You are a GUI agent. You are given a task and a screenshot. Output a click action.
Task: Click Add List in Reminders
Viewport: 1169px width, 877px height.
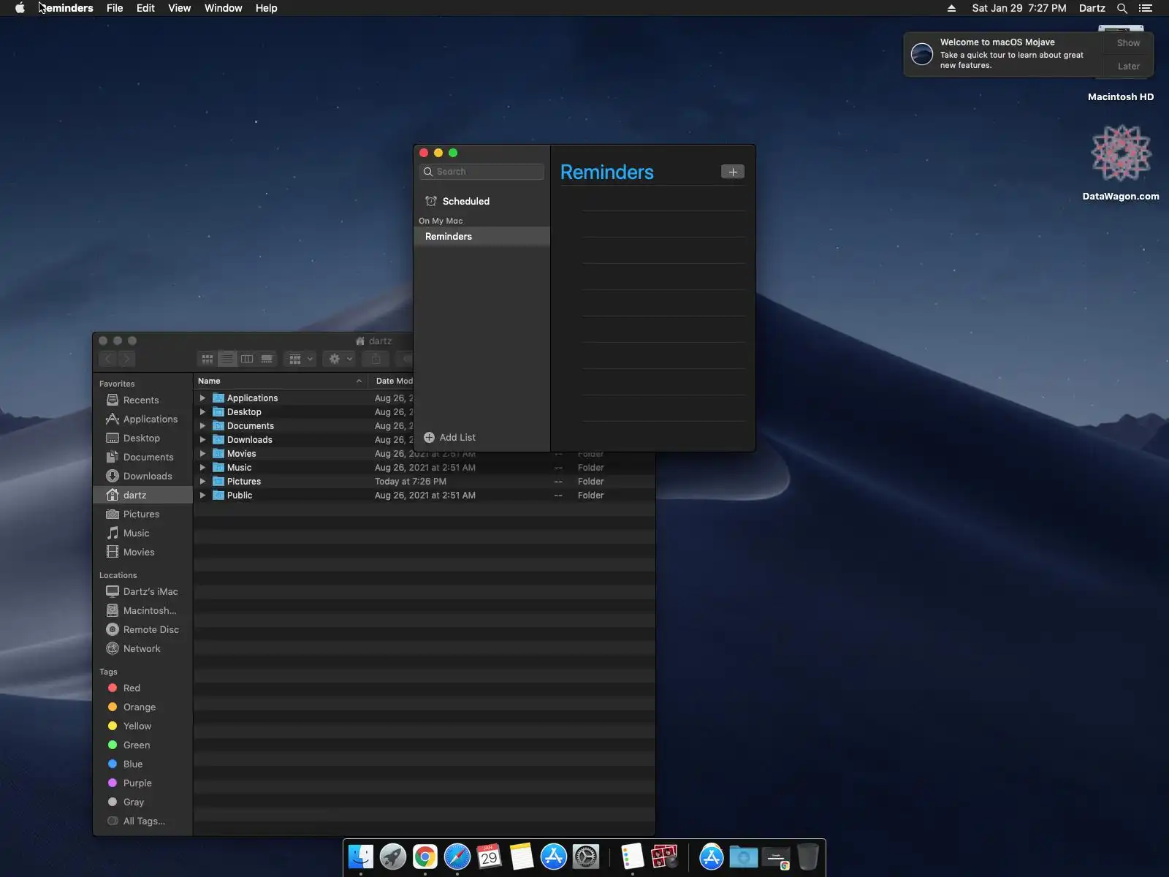450,437
